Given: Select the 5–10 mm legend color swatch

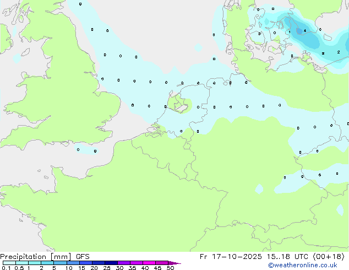Looking at the screenshot, I should click(61, 263).
